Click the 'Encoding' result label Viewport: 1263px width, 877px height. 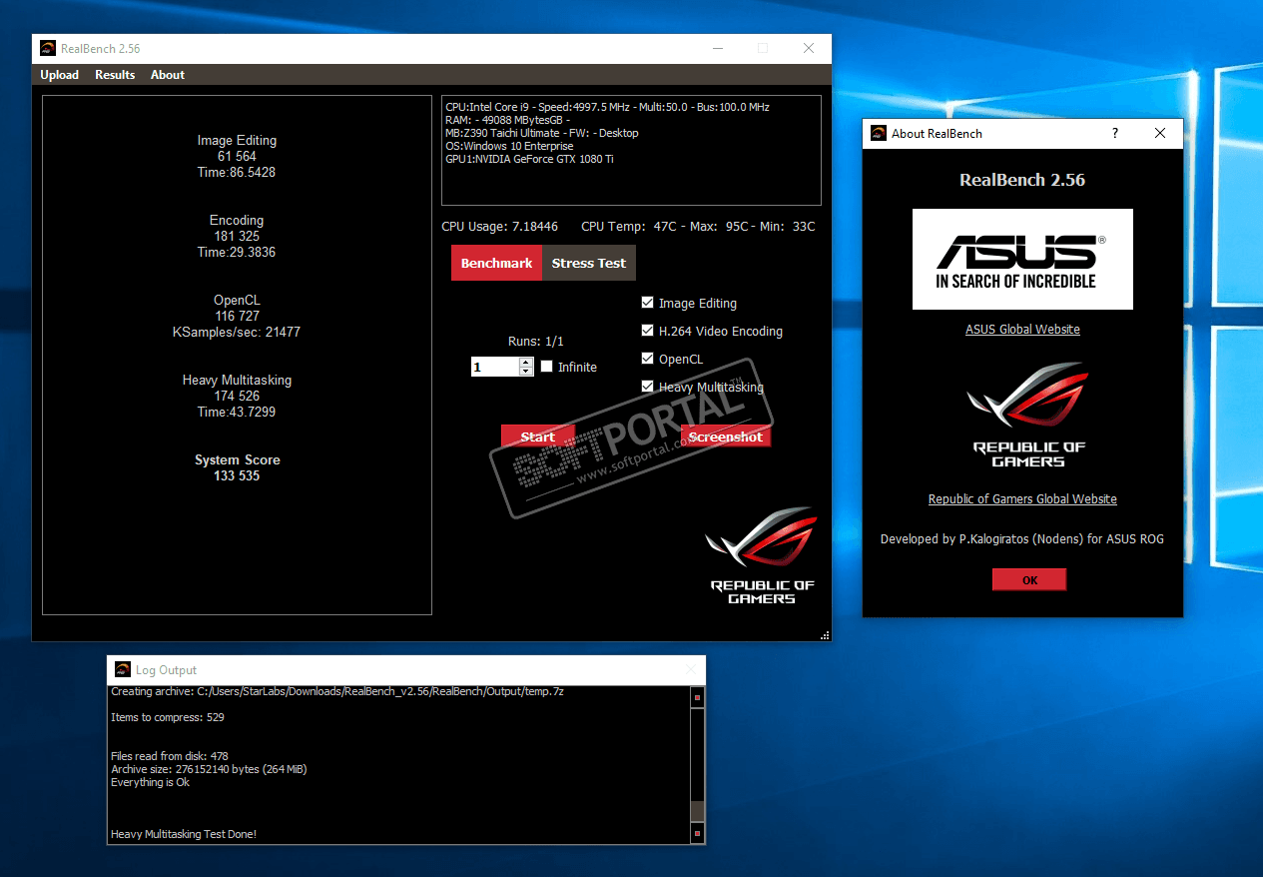click(237, 220)
